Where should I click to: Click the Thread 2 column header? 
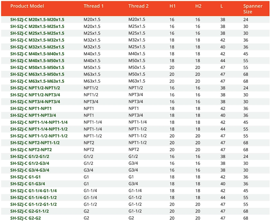pyautogui.click(x=137, y=6)
